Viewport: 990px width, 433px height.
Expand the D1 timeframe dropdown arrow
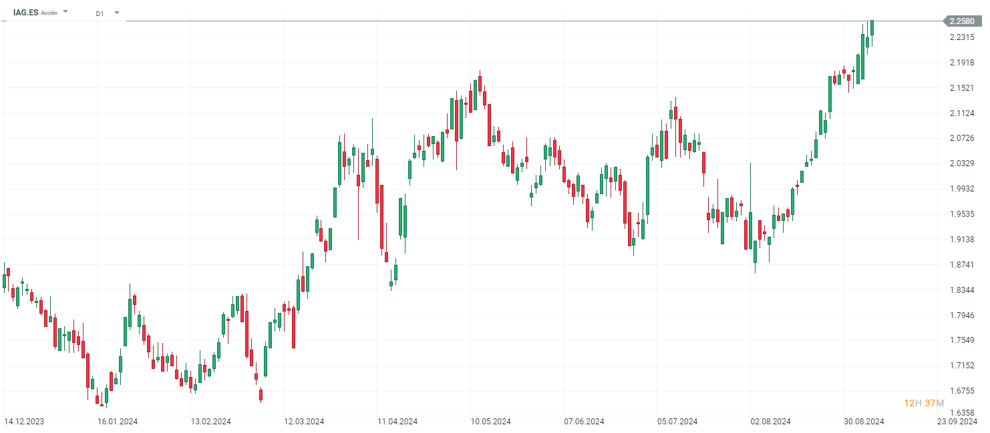[117, 13]
